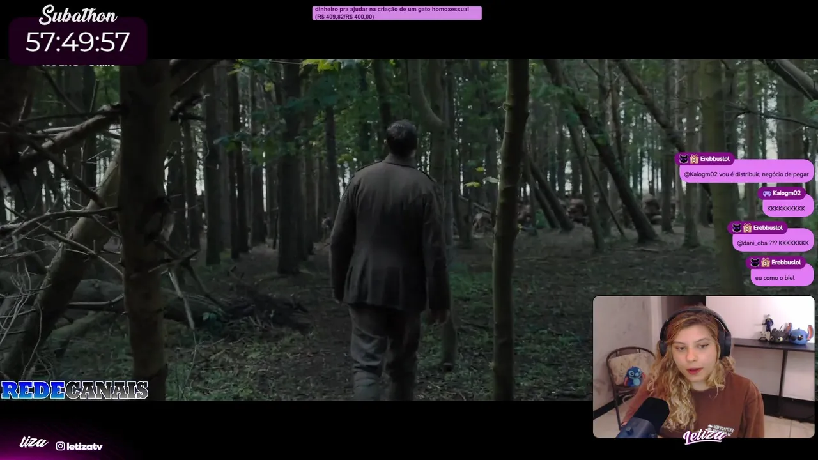Click the Instagram icon beside letizatv

pyautogui.click(x=60, y=446)
